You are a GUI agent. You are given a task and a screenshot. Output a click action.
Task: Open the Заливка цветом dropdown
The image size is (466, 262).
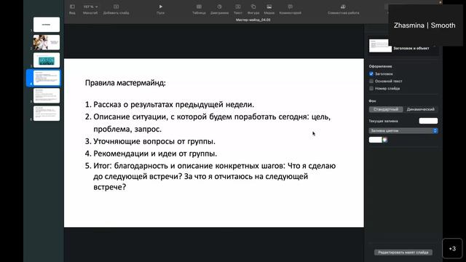[x=403, y=131]
